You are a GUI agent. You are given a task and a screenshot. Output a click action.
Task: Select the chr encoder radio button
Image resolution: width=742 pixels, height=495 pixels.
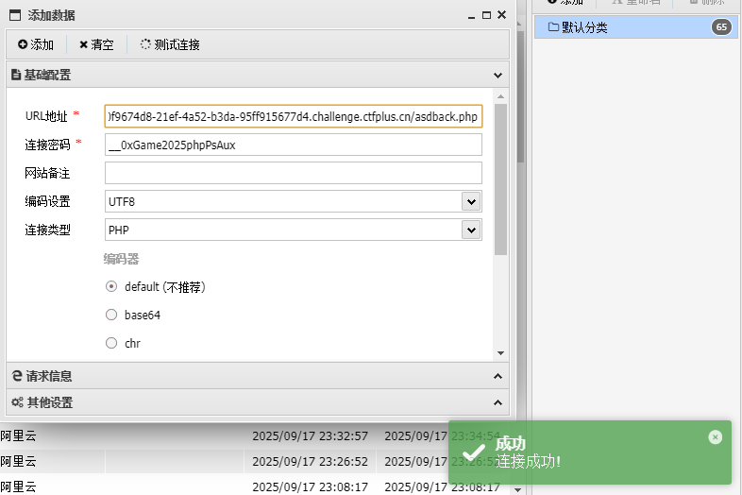(111, 344)
